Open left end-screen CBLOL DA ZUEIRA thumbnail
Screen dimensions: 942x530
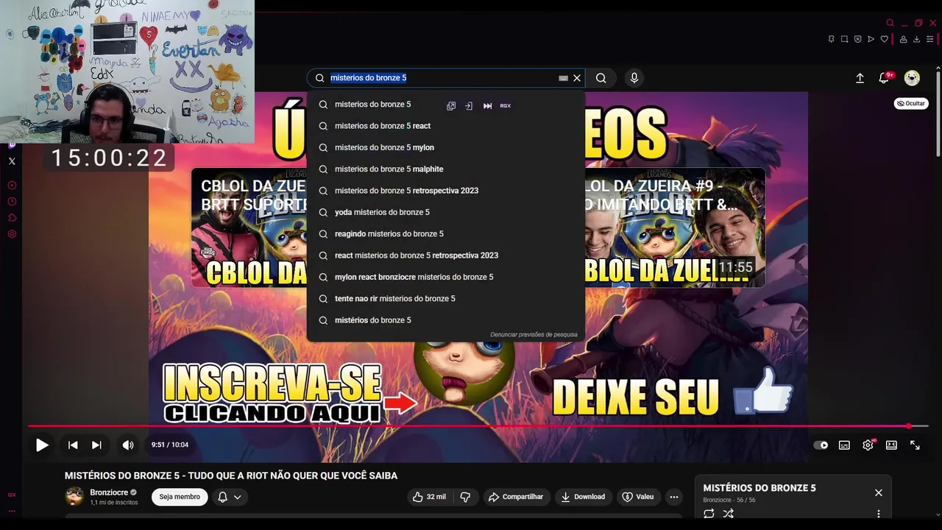click(249, 227)
